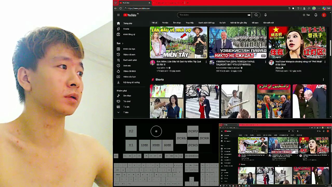Open the on-screen keyboard icon in search
This screenshot has width=332, height=187.
click(249, 15)
